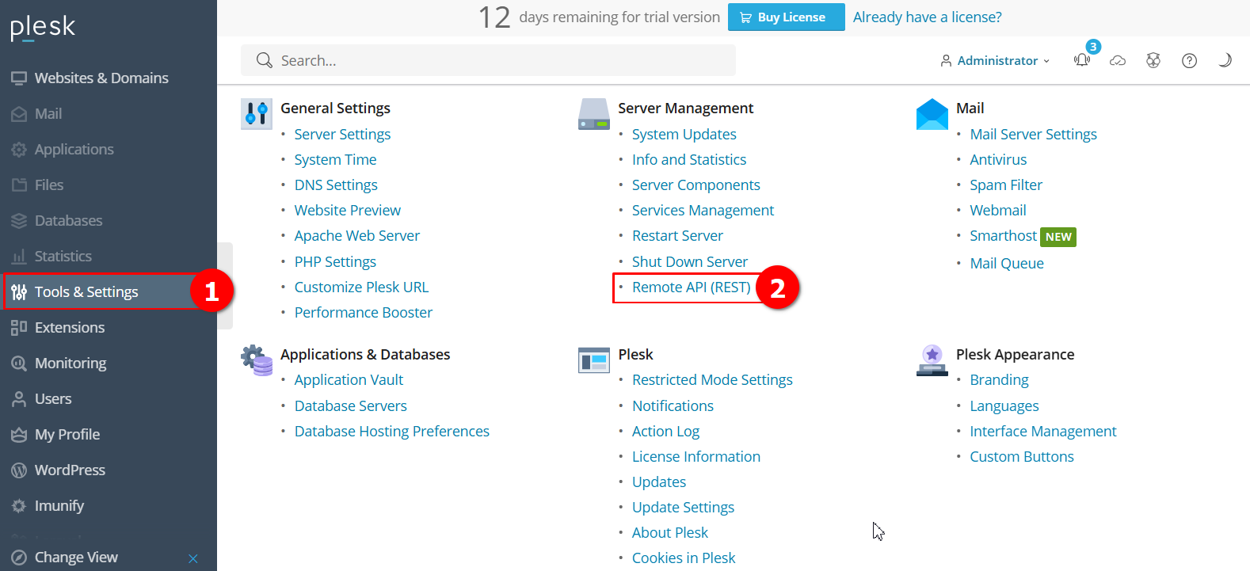Open Info and Statistics link
Image resolution: width=1250 pixels, height=571 pixels.
pos(689,159)
